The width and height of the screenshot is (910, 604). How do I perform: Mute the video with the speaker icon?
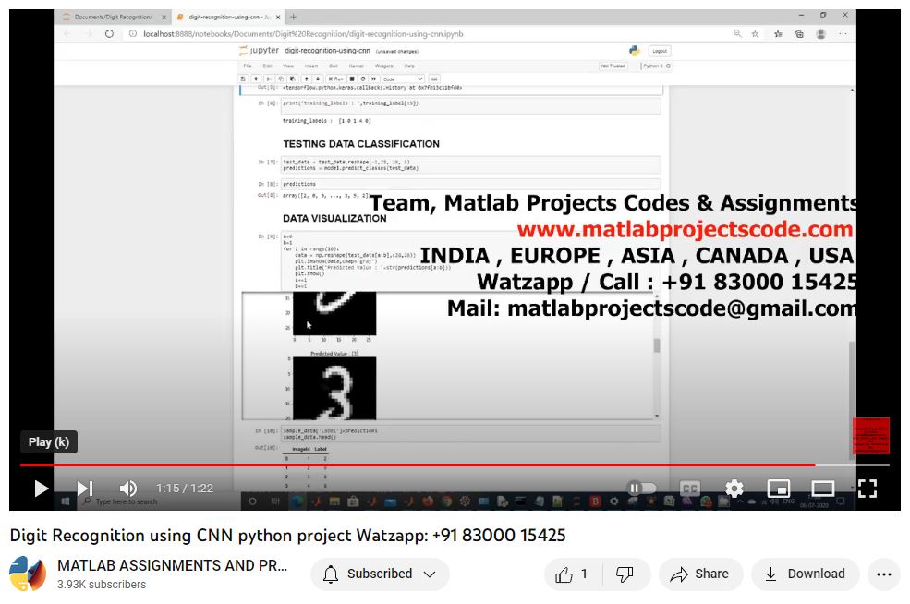tap(128, 489)
